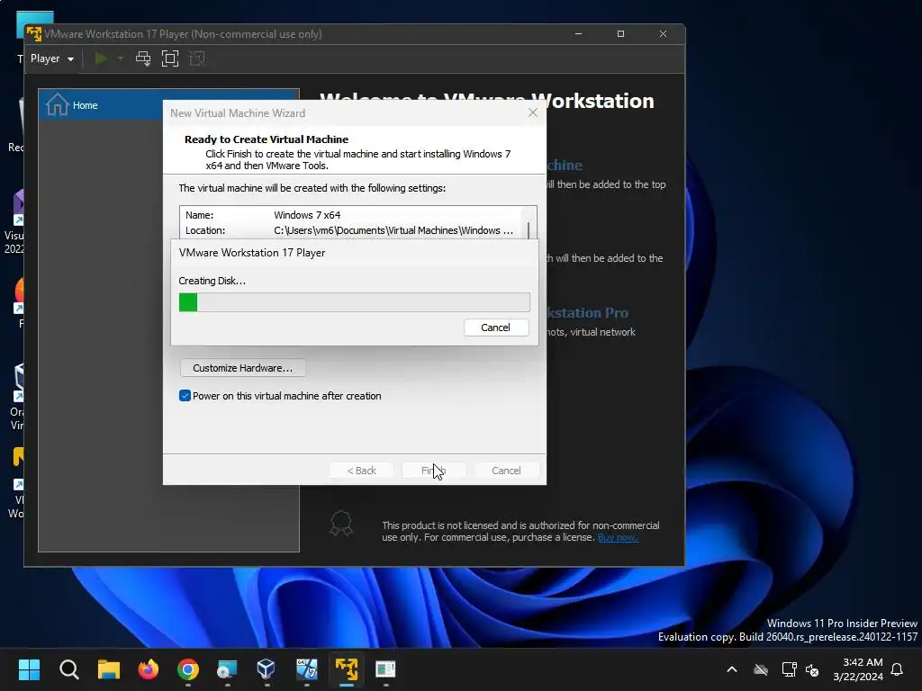Click the Finish button in wizard
The width and height of the screenshot is (922, 691).
tap(434, 471)
